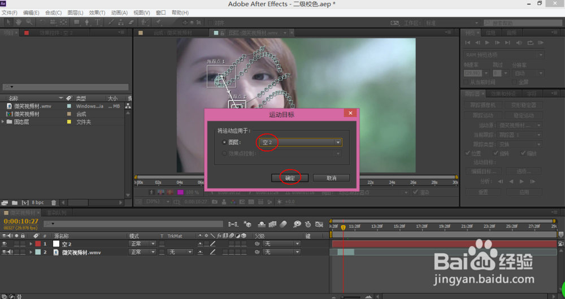This screenshot has height=299, width=565.
Task: Open the 合成(C) menu
Action: pos(53,12)
